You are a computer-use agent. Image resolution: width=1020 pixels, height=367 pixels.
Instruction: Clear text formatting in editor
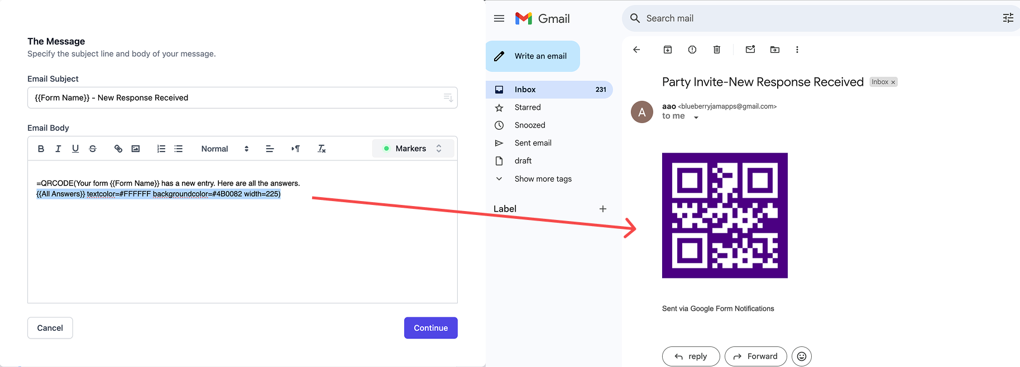(322, 149)
